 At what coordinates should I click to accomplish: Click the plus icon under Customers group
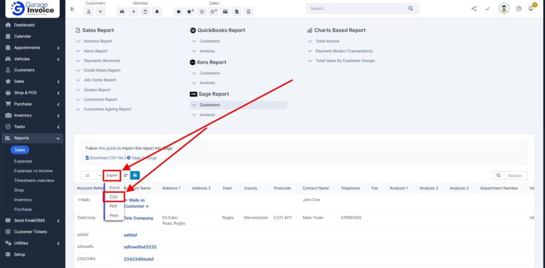click(100, 12)
